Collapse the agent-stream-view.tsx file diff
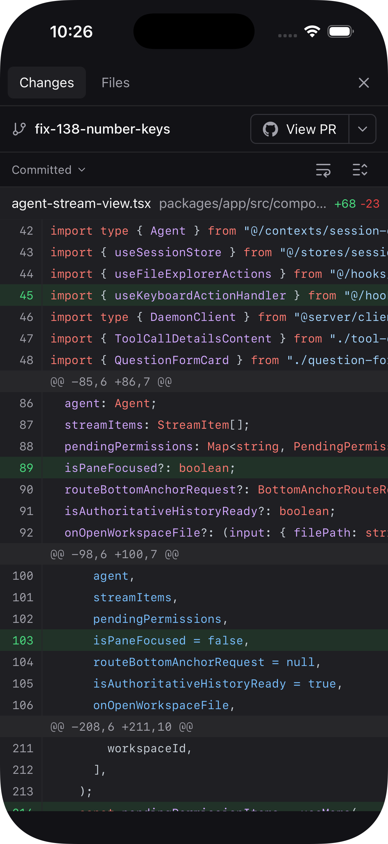The width and height of the screenshot is (388, 844). click(81, 204)
